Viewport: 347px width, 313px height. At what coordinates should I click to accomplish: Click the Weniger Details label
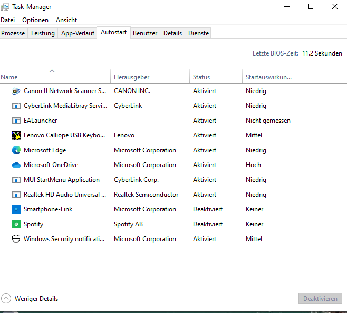(36, 299)
